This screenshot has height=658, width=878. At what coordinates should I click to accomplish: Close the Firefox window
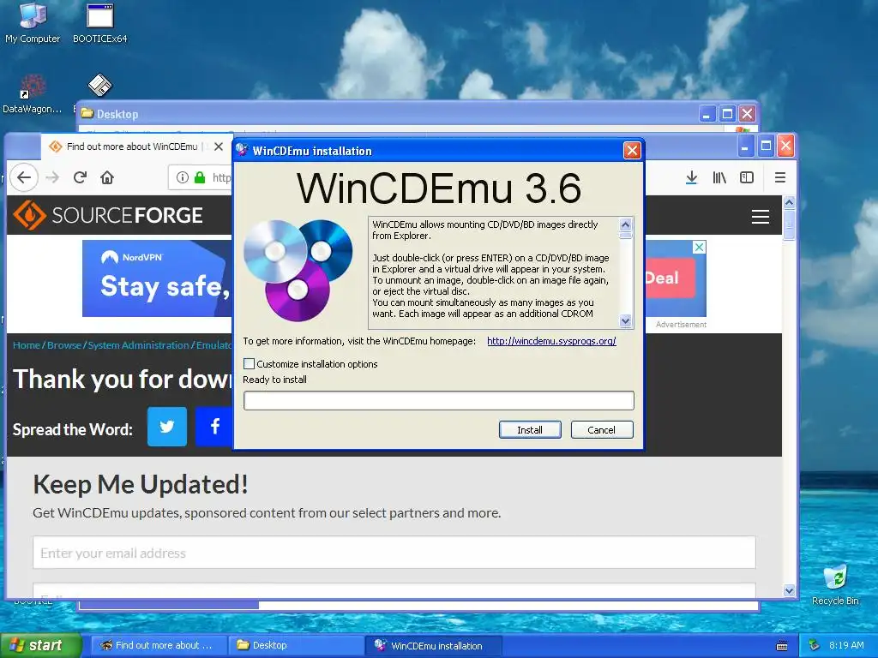pos(785,146)
